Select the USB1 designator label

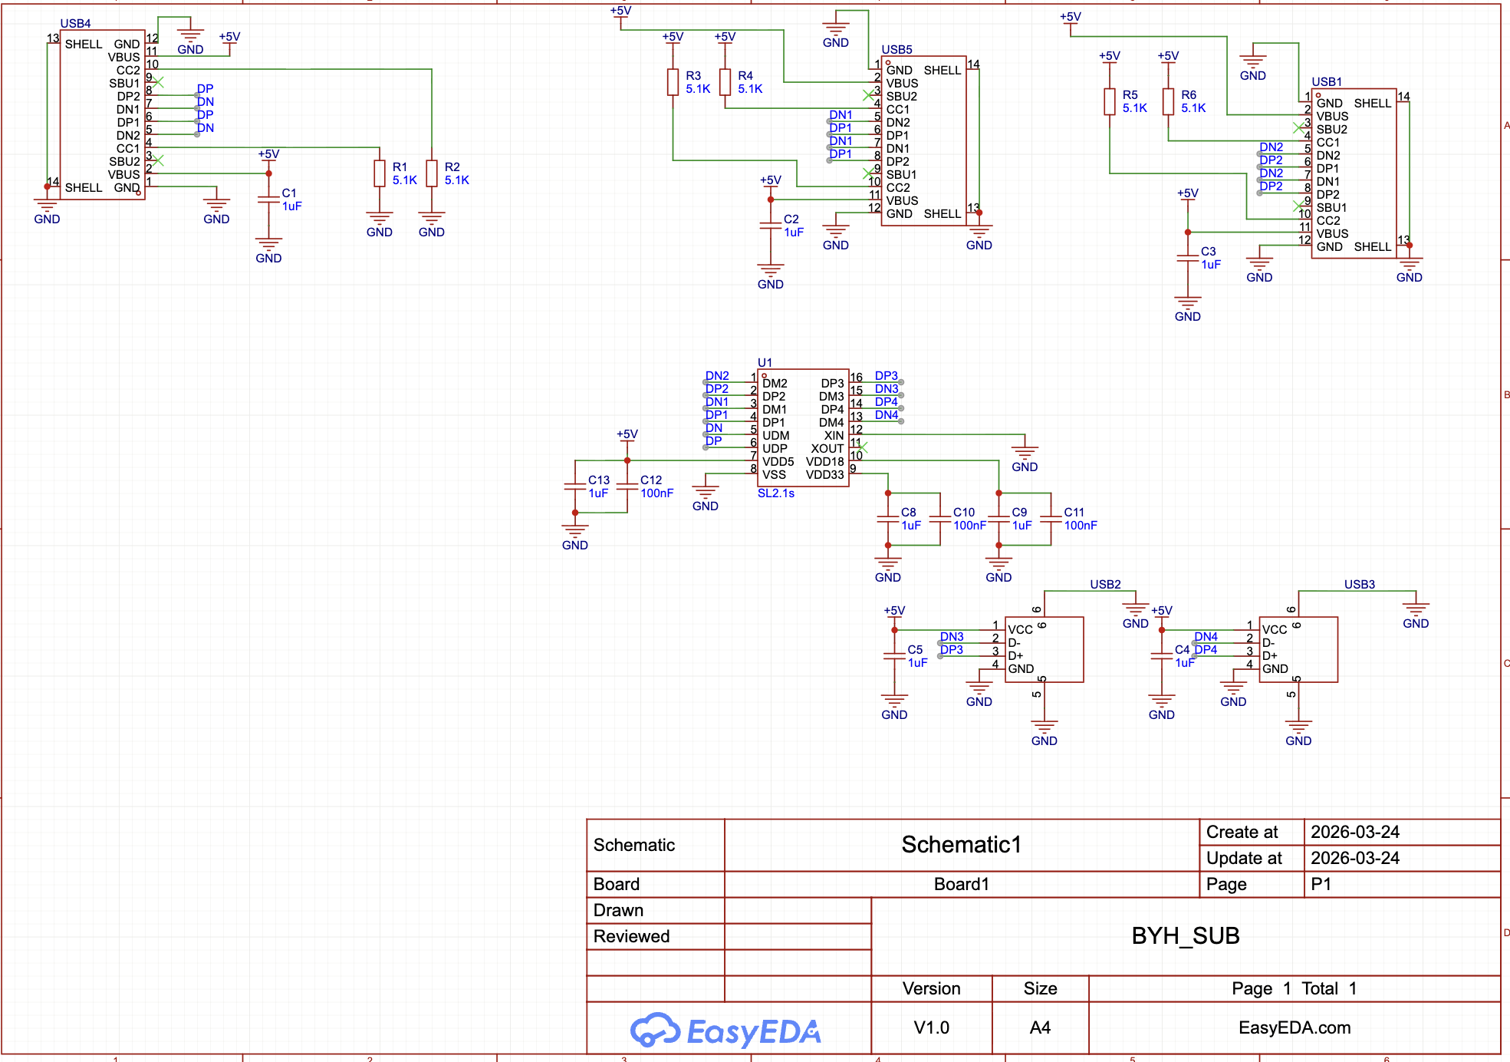[1327, 82]
